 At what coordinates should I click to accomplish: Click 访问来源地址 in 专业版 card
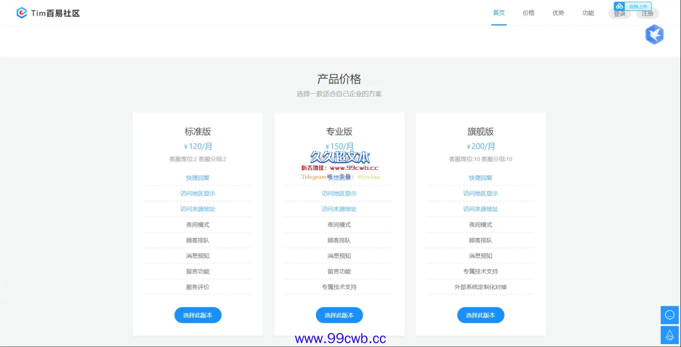(x=339, y=209)
